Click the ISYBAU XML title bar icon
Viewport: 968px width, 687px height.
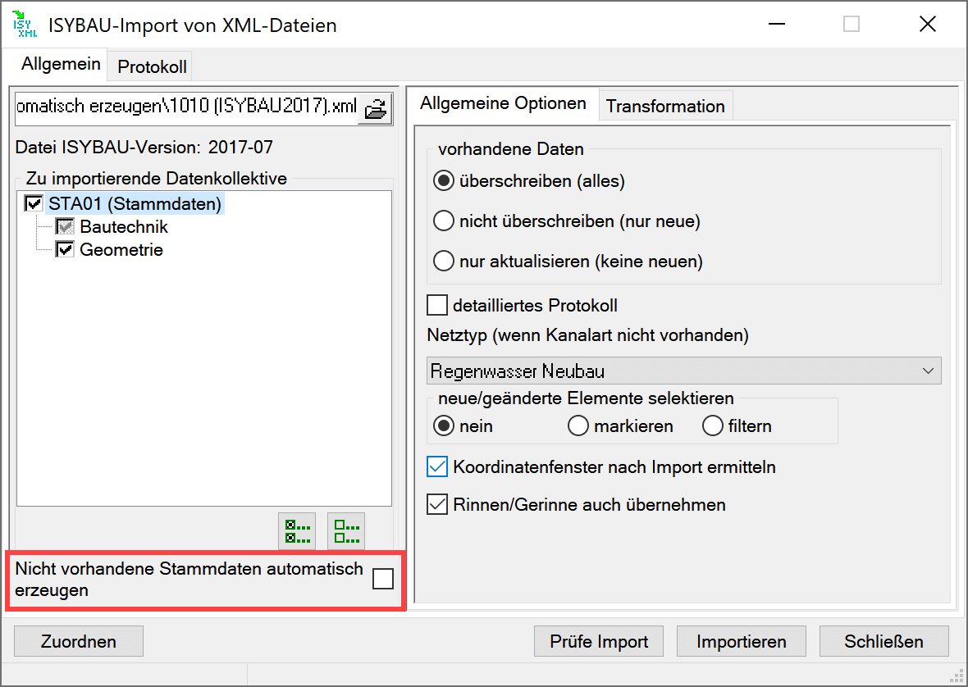(25, 25)
